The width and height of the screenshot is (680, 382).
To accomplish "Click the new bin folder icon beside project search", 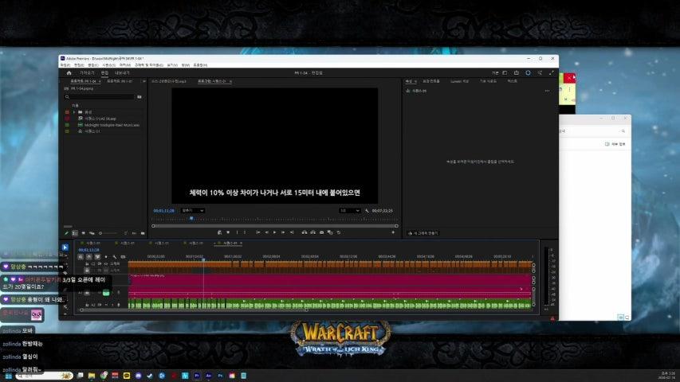I will (x=140, y=97).
